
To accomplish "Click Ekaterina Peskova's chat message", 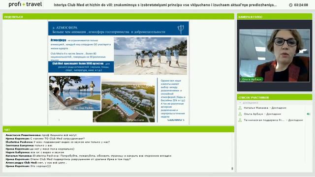I will tap(58, 142).
